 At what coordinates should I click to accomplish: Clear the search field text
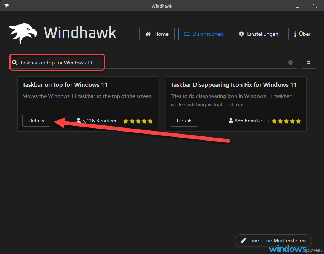tap(290, 63)
